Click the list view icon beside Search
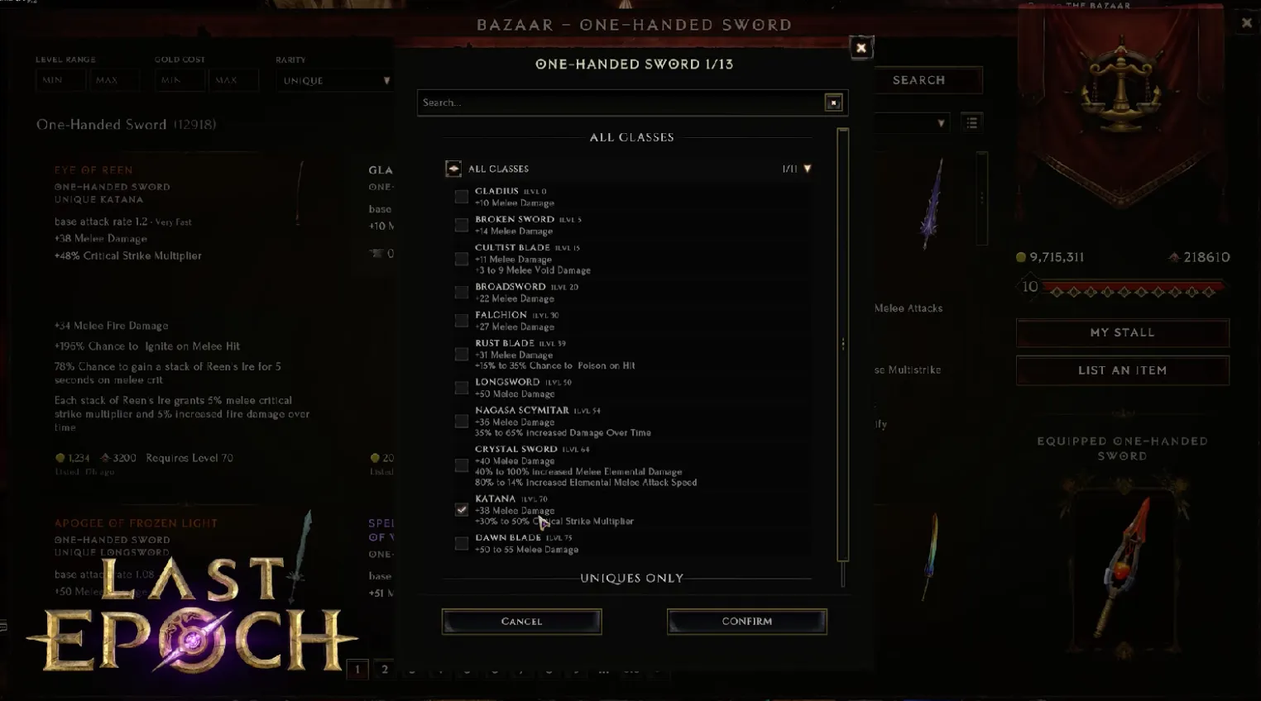This screenshot has height=701, width=1261. (x=971, y=123)
